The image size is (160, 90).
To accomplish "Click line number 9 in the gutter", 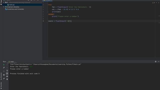I will 43,21.
